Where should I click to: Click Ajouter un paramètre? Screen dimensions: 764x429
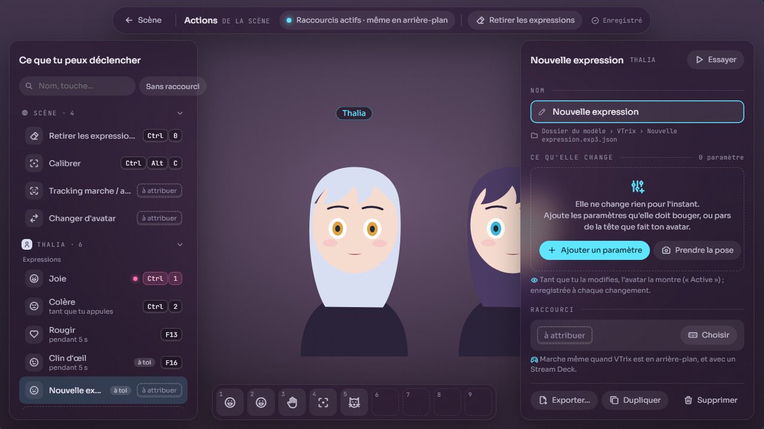(x=594, y=250)
